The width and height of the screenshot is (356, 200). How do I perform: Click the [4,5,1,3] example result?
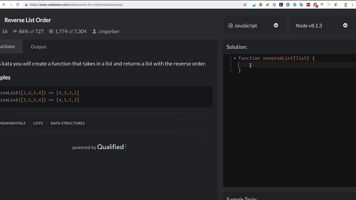pyautogui.click(x=68, y=100)
